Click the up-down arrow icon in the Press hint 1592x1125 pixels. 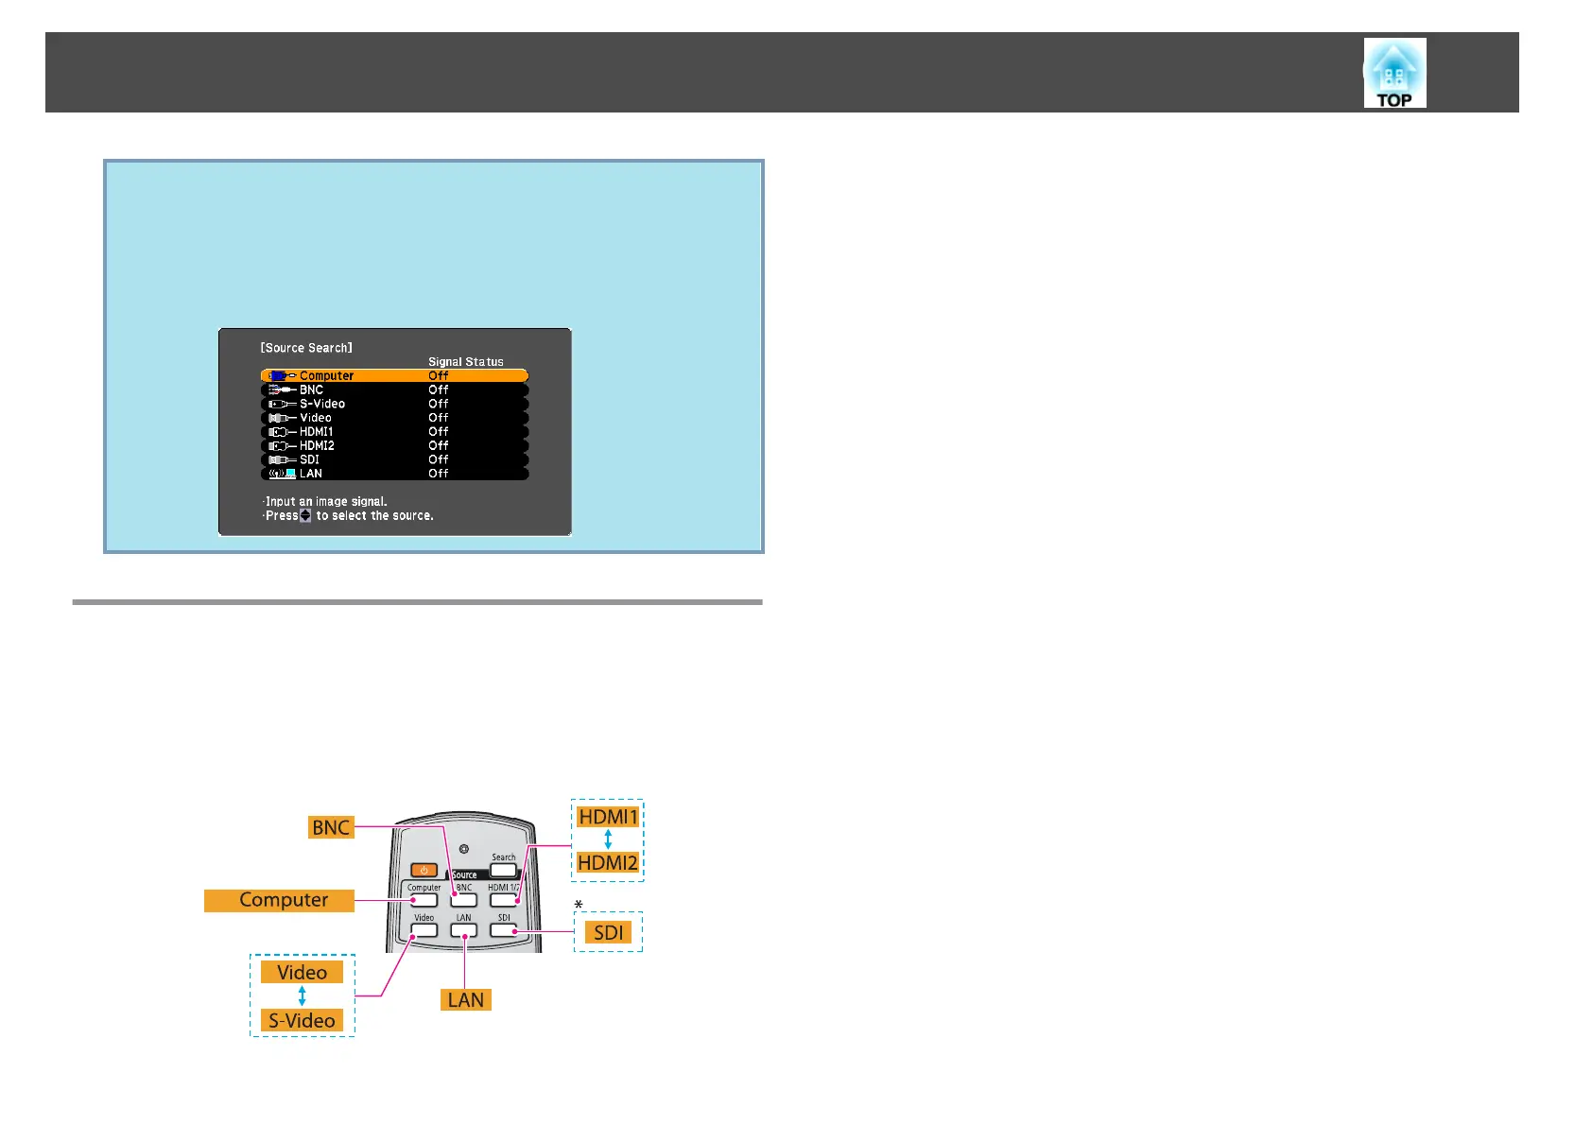pos(305,515)
